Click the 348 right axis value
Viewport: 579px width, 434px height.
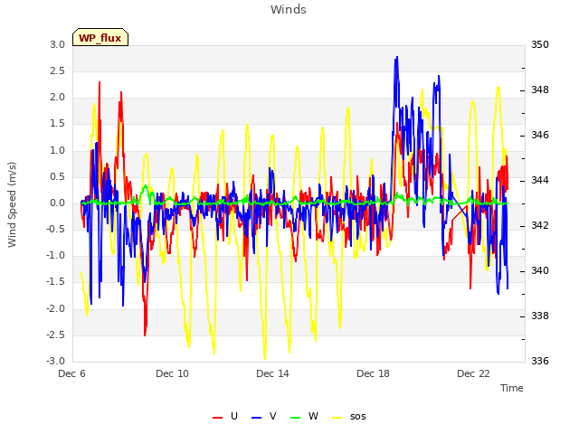click(540, 90)
